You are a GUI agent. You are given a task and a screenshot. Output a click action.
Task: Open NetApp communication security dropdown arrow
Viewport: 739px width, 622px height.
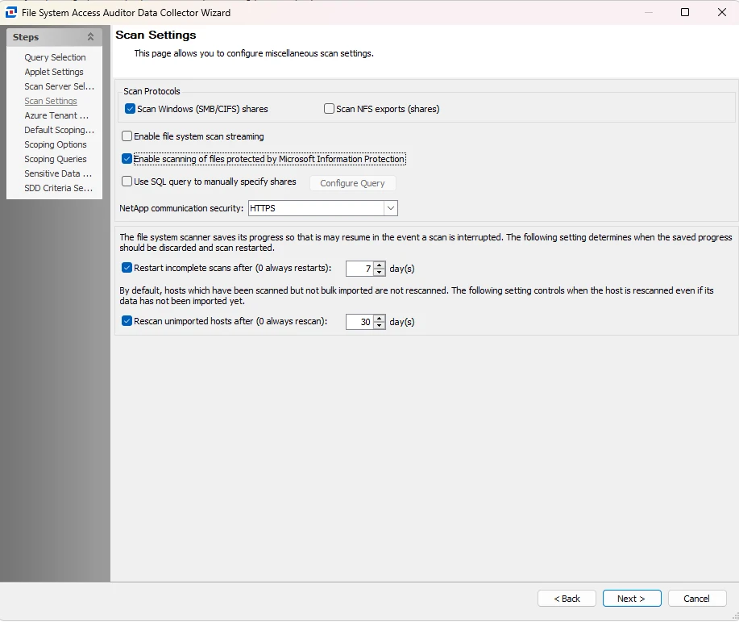391,208
